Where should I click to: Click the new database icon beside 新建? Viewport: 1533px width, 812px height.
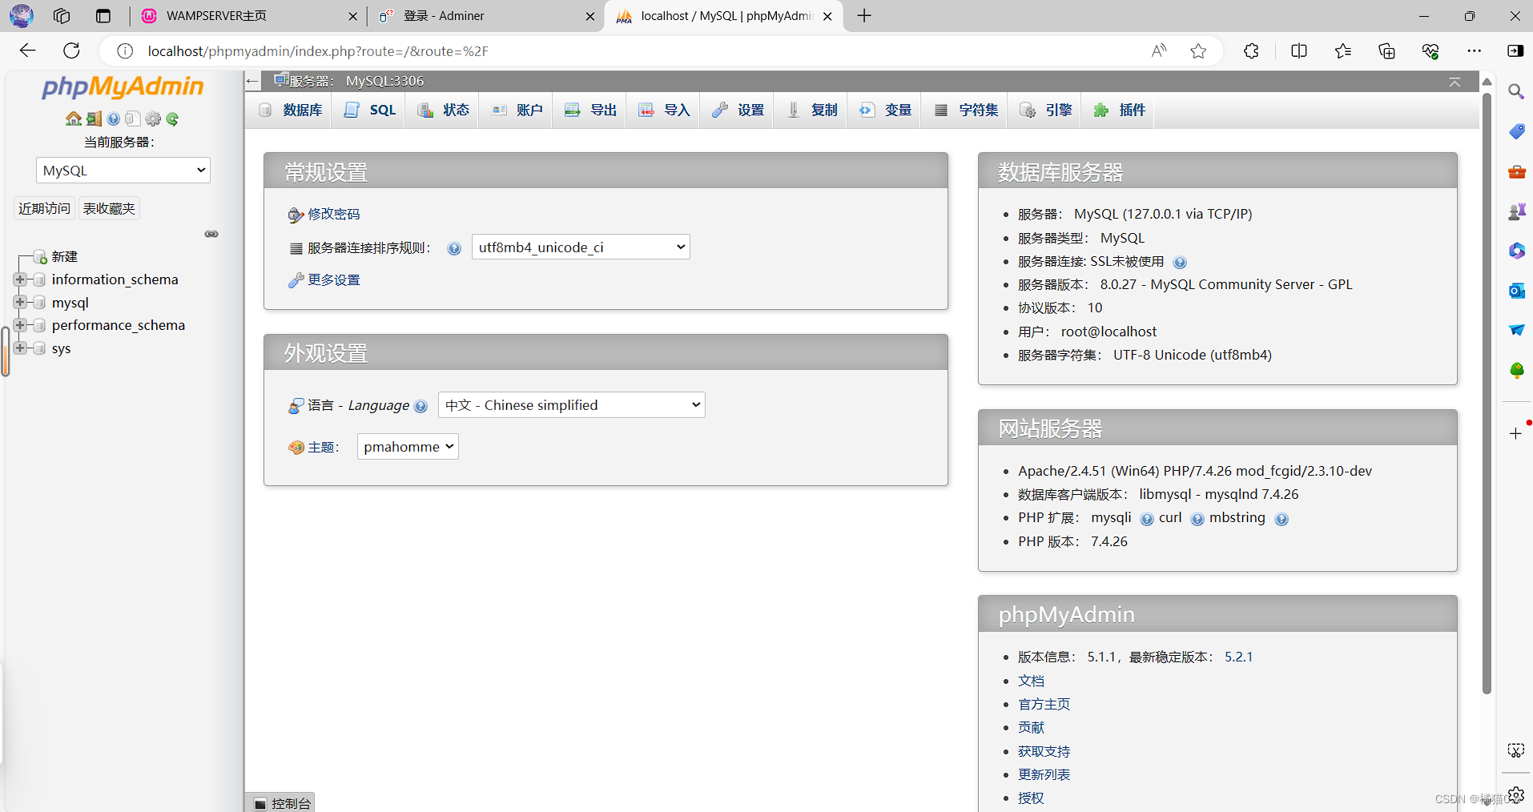[40, 257]
